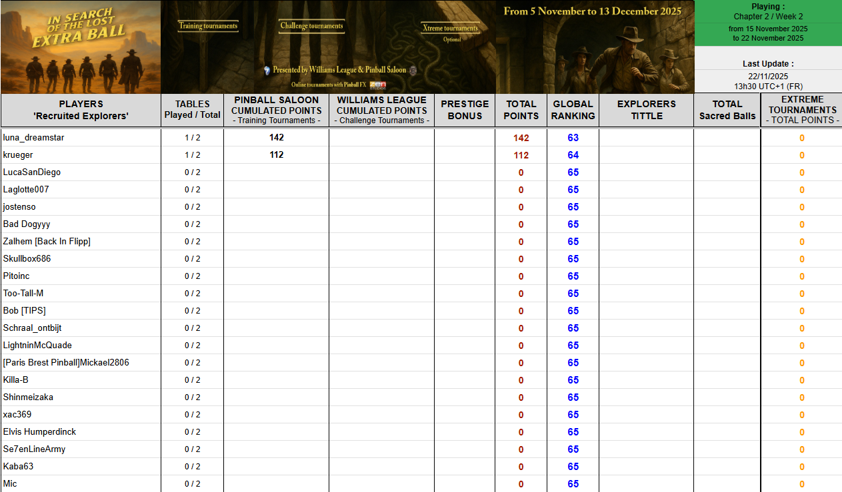Viewport: 842px width, 492px height.
Task: Open the Xtreme tournaments tab
Action: tap(450, 28)
